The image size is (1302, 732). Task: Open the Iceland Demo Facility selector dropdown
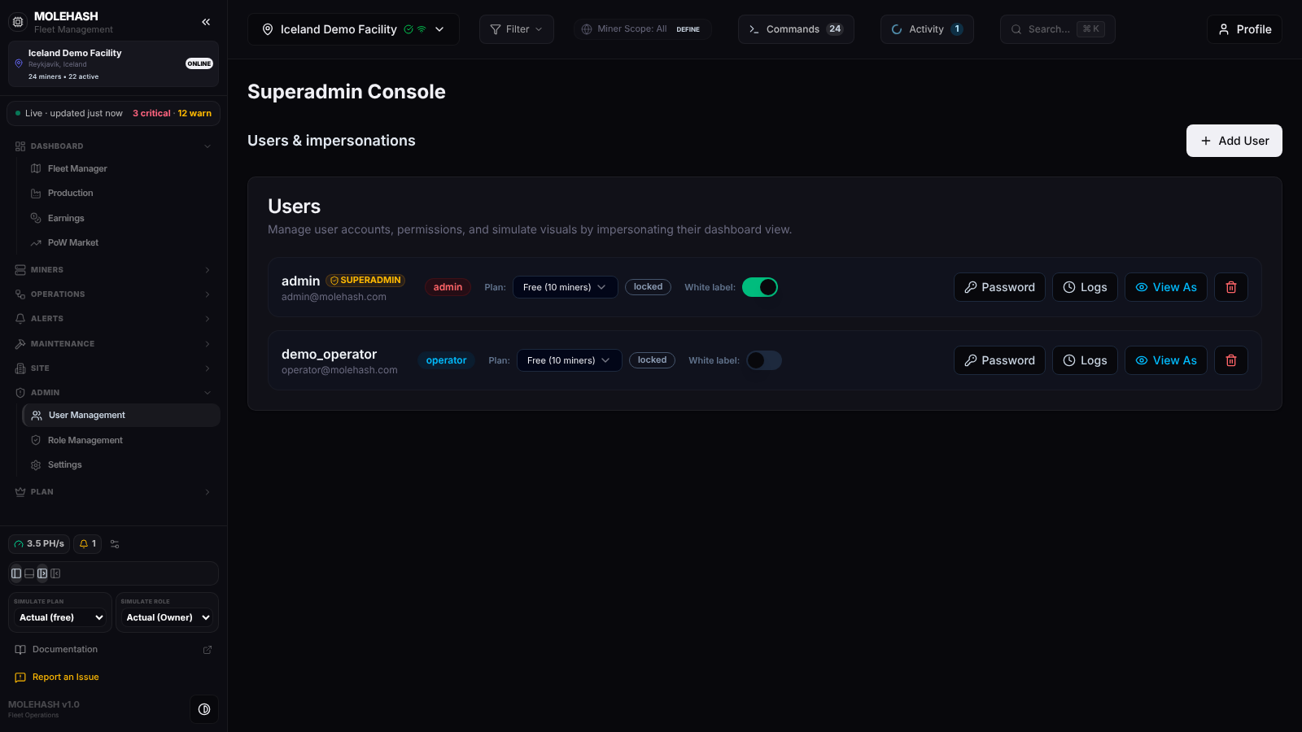tap(353, 29)
